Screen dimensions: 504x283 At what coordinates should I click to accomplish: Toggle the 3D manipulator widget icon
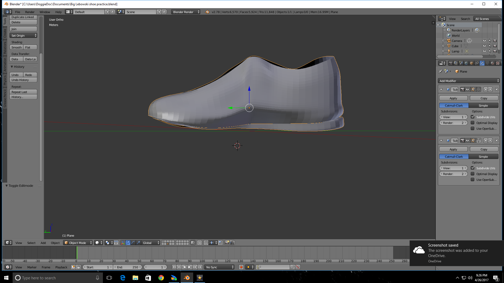(x=123, y=243)
